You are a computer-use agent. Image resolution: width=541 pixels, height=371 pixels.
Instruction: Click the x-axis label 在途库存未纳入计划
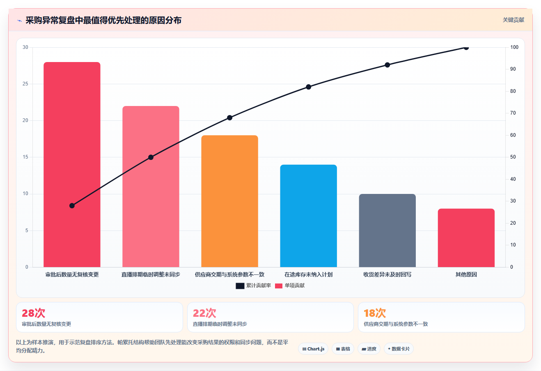308,274
